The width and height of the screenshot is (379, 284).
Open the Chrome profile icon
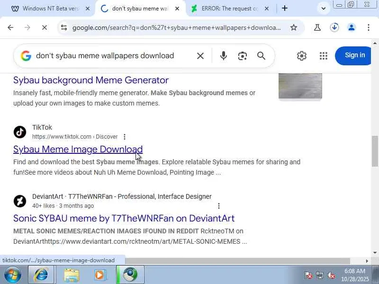point(352,27)
